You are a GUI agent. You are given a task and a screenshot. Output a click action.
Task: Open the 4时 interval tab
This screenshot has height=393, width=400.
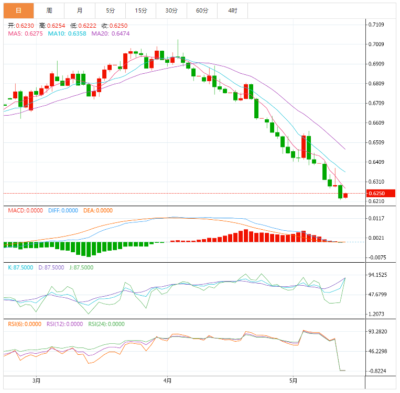(x=233, y=10)
